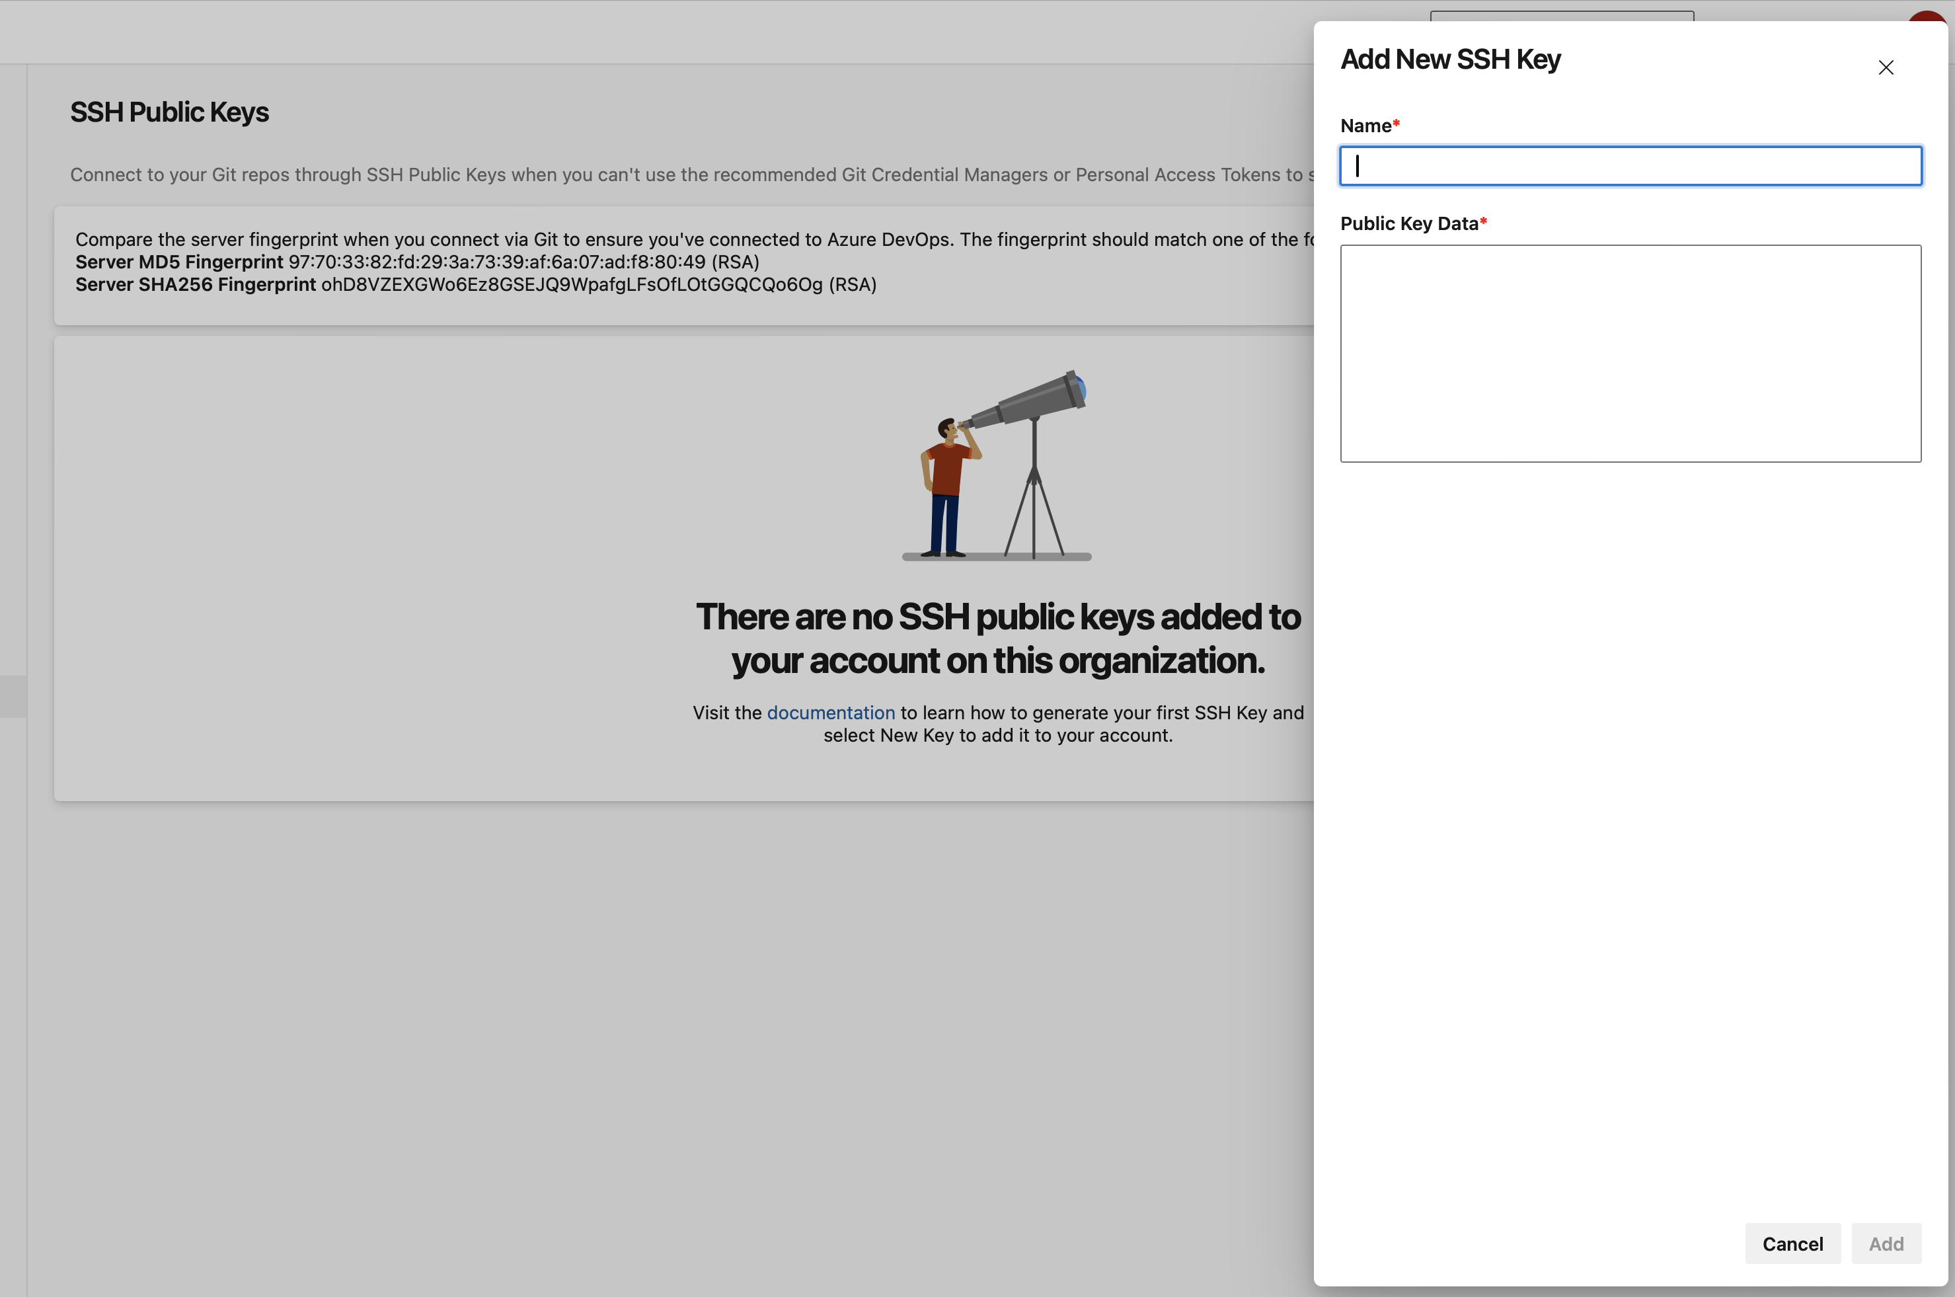Click the Public Key Data label
The height and width of the screenshot is (1297, 1955).
(x=1408, y=223)
